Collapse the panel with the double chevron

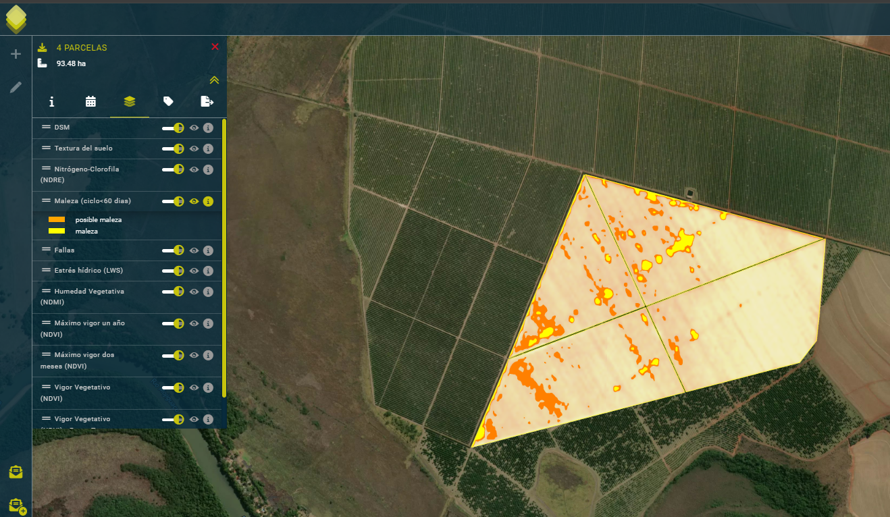(x=214, y=80)
